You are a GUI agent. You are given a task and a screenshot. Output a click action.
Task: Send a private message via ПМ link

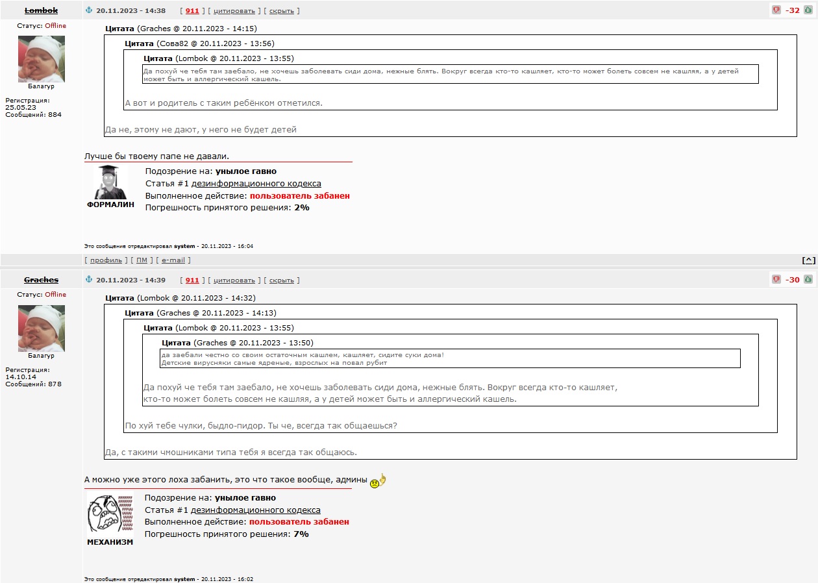tap(142, 260)
